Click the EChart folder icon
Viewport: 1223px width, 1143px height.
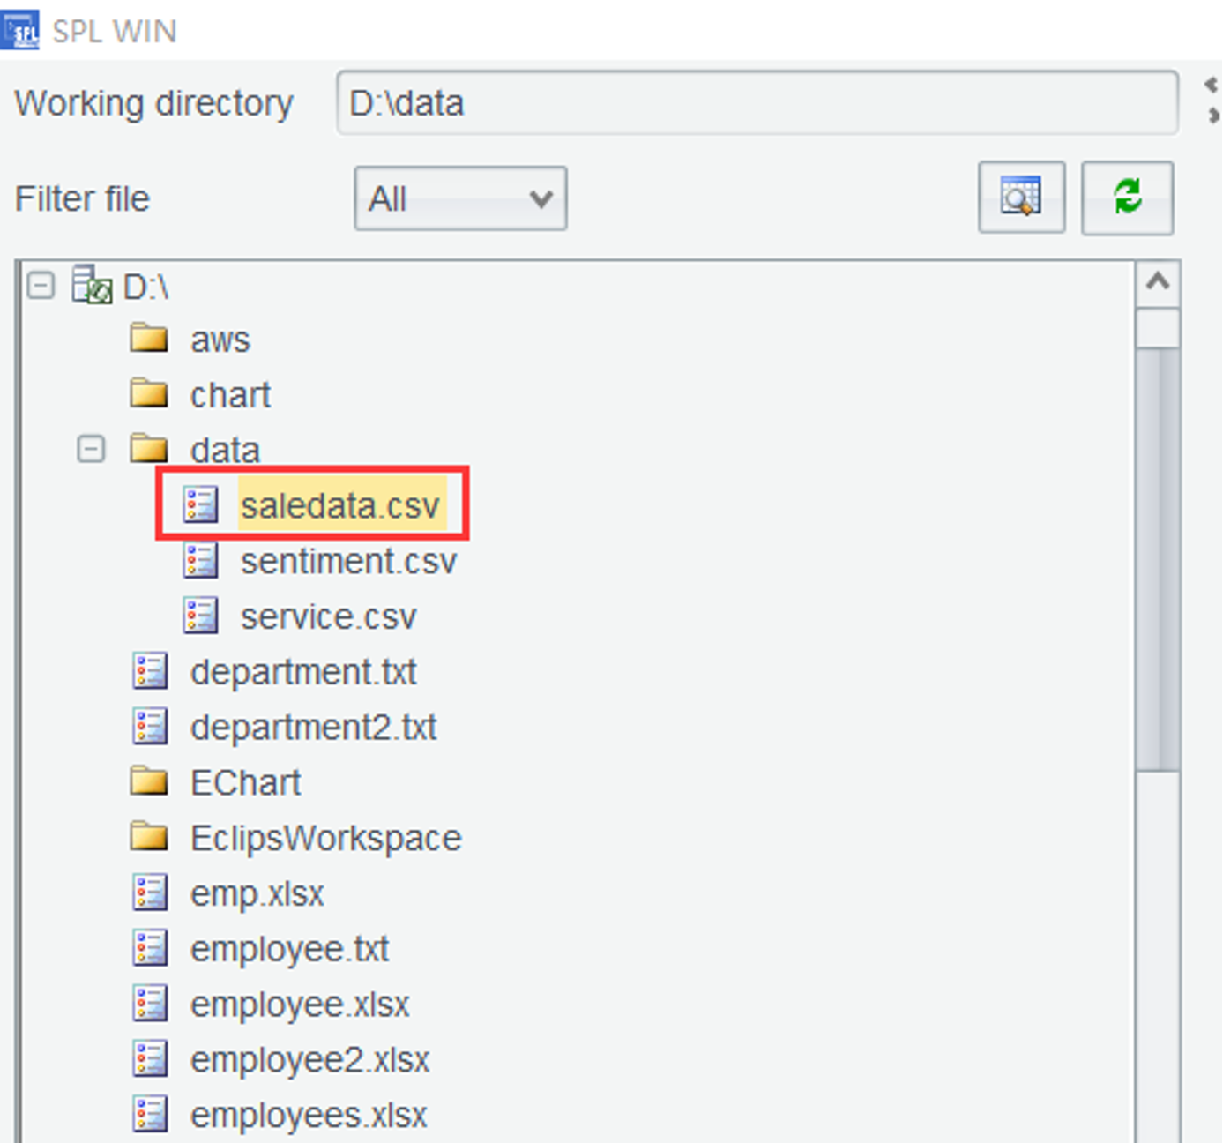click(149, 782)
